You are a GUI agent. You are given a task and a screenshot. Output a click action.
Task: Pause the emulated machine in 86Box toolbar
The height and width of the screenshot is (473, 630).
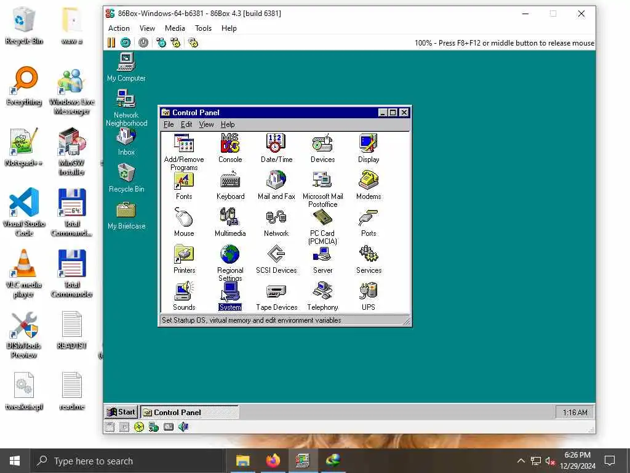pyautogui.click(x=111, y=42)
